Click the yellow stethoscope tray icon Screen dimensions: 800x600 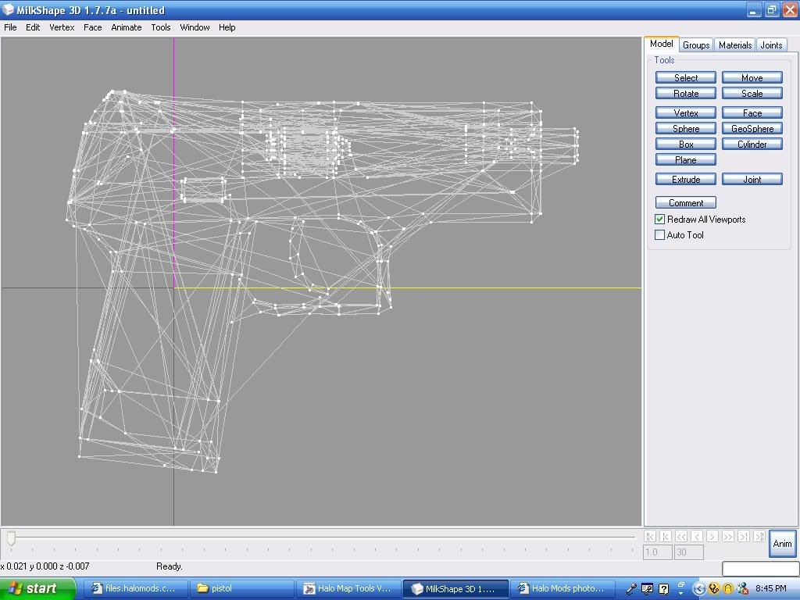[x=714, y=589]
